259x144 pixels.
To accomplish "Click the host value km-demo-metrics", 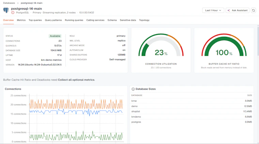I will click(x=51, y=60).
